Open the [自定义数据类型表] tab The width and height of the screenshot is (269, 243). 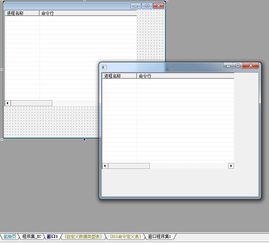coord(83,236)
